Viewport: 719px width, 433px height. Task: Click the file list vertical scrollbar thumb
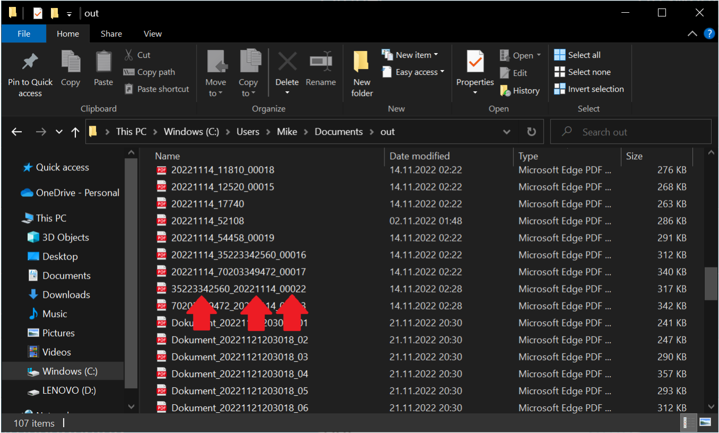tap(711, 284)
